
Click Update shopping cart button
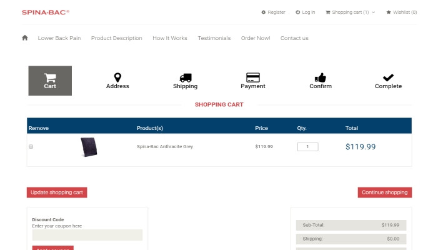tap(57, 192)
